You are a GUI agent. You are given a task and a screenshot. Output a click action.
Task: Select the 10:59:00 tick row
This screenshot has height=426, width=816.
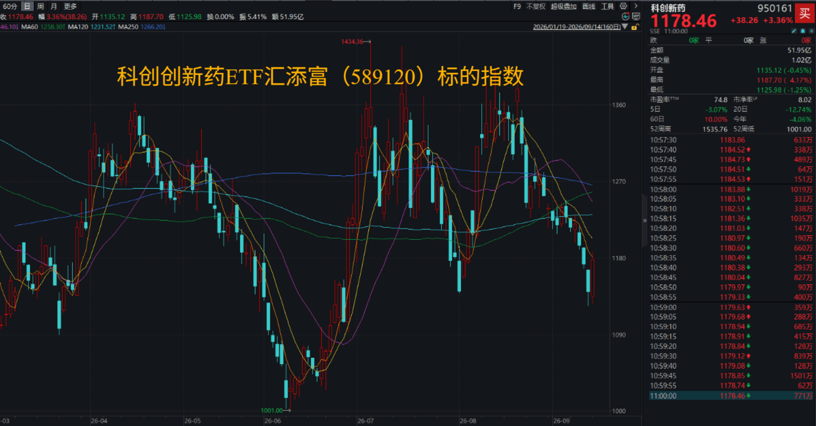[731, 307]
